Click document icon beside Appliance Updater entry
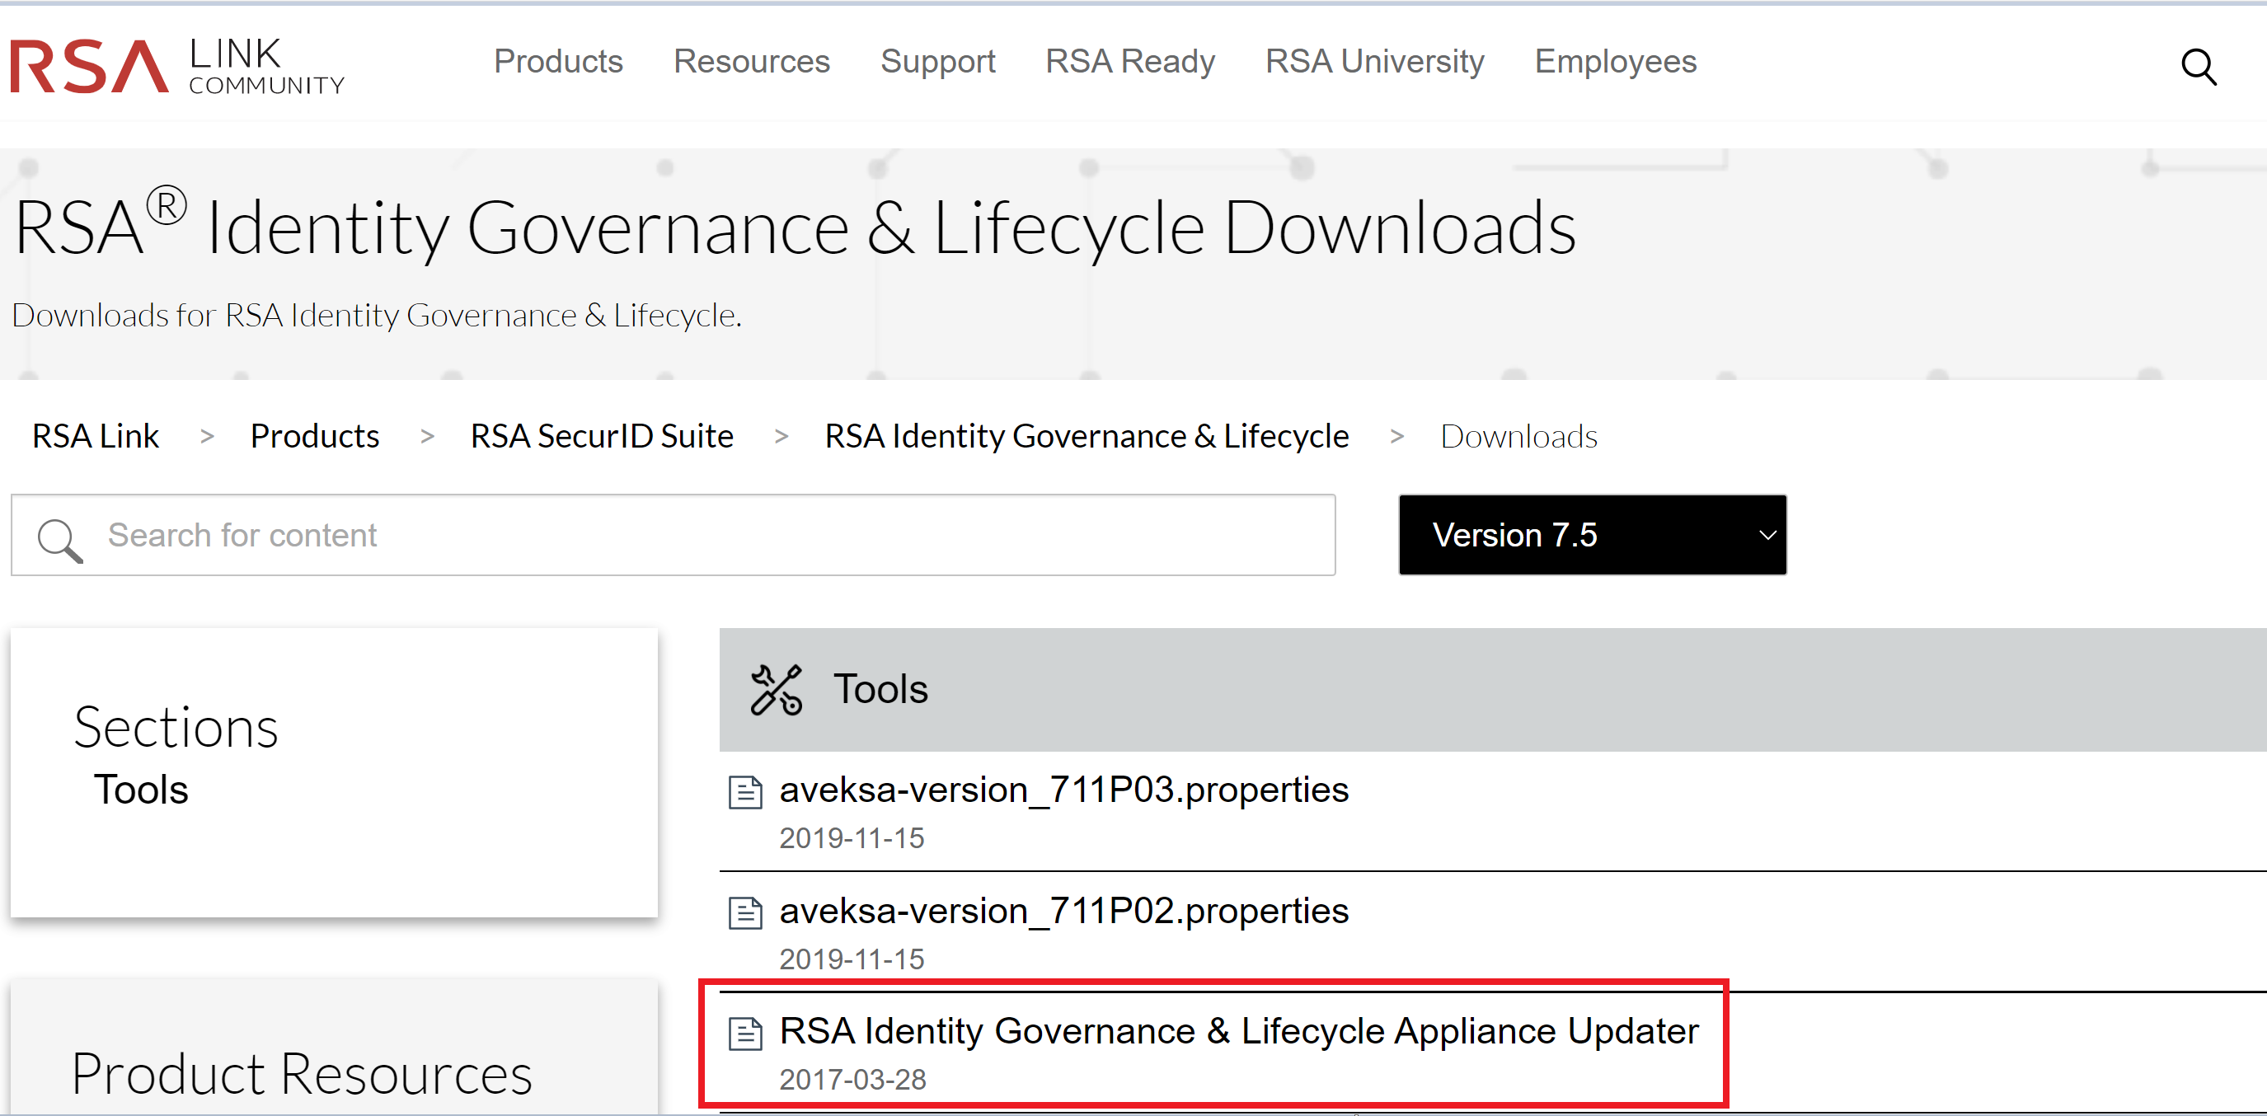The image size is (2267, 1116). pos(744,1034)
